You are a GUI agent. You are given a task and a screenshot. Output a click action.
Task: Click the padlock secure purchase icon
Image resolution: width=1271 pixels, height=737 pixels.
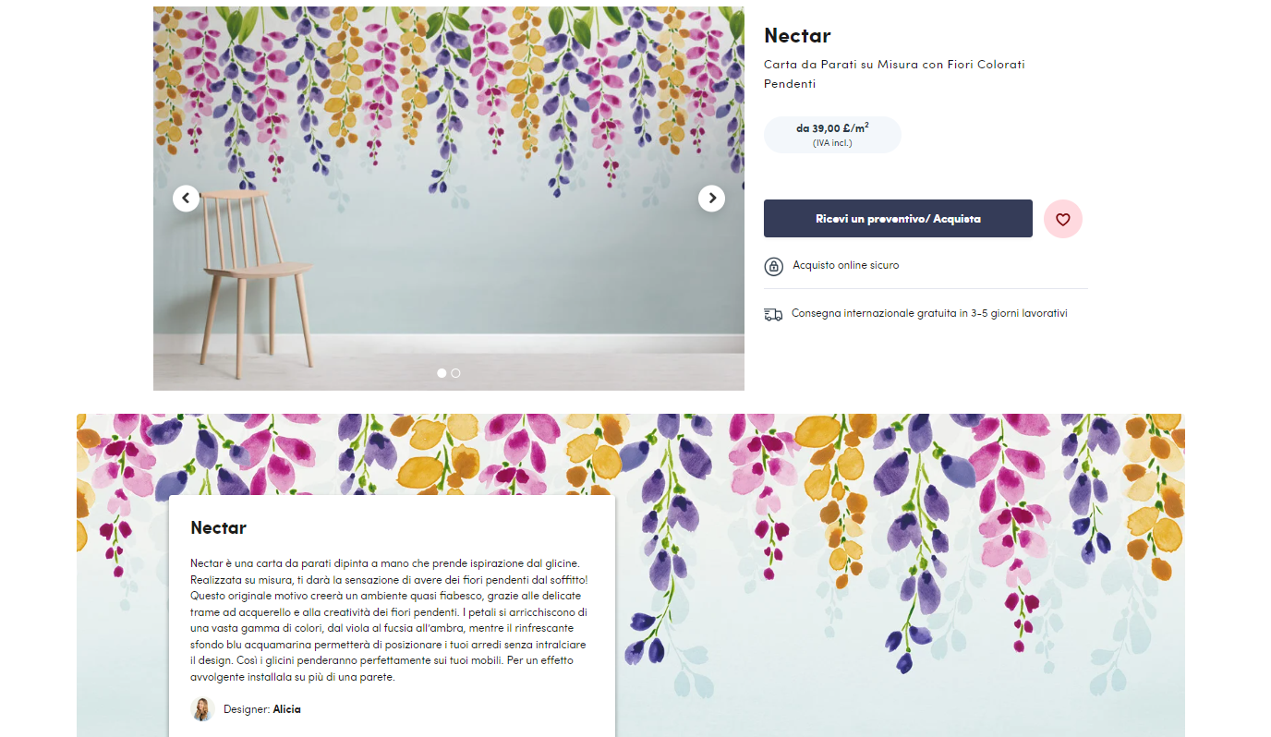click(x=774, y=266)
